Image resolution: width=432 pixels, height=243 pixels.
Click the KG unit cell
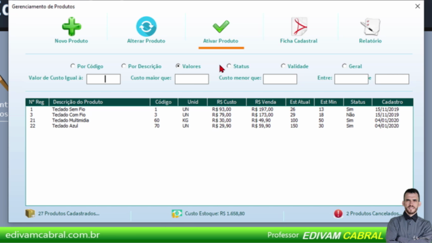(x=186, y=120)
